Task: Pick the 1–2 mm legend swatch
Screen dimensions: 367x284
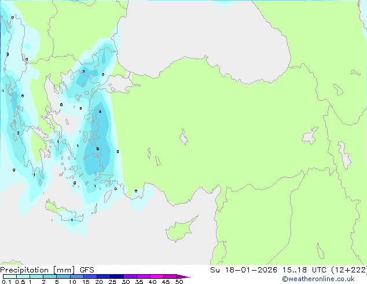Action: (36, 276)
